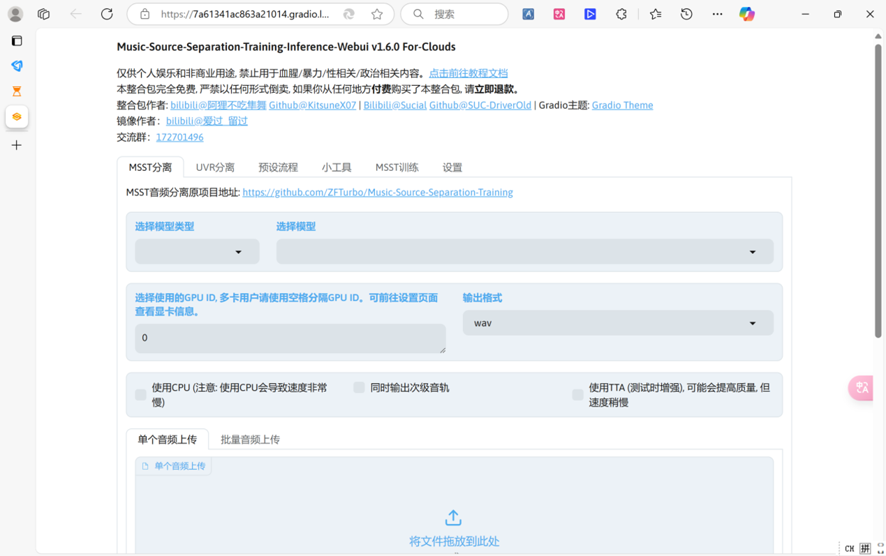The width and height of the screenshot is (886, 556).
Task: Switch to the UVR分离 tab
Action: click(215, 167)
